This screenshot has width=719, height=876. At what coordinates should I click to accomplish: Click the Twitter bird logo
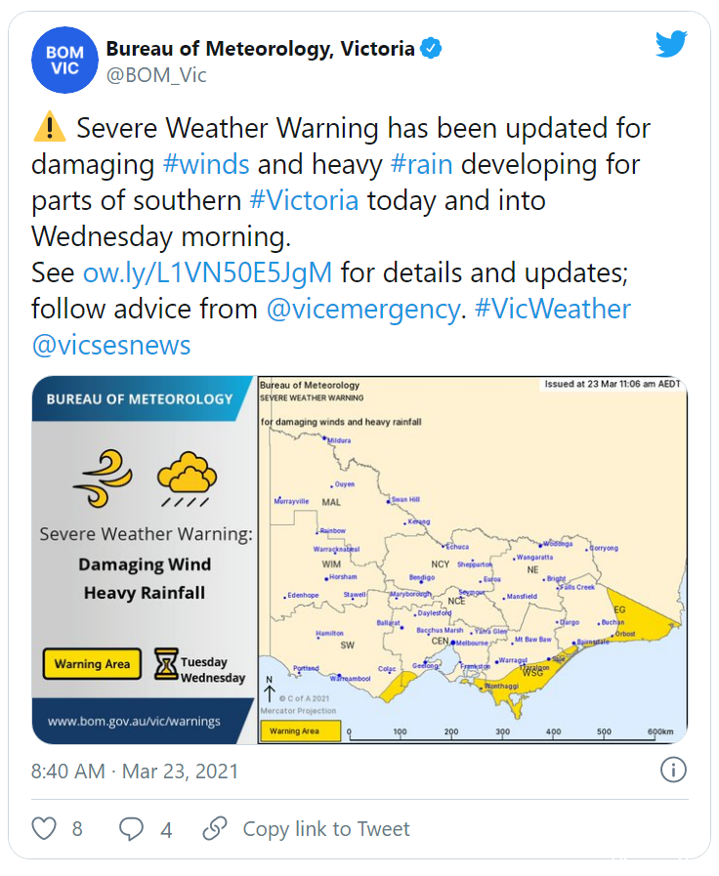click(x=671, y=44)
